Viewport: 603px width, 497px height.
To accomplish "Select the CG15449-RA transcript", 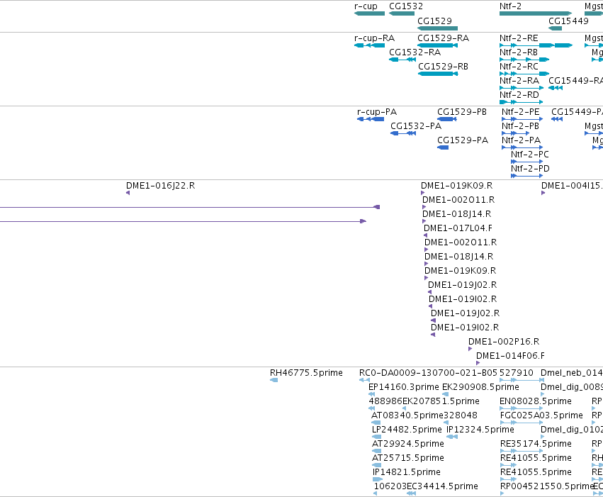I will pyautogui.click(x=556, y=88).
